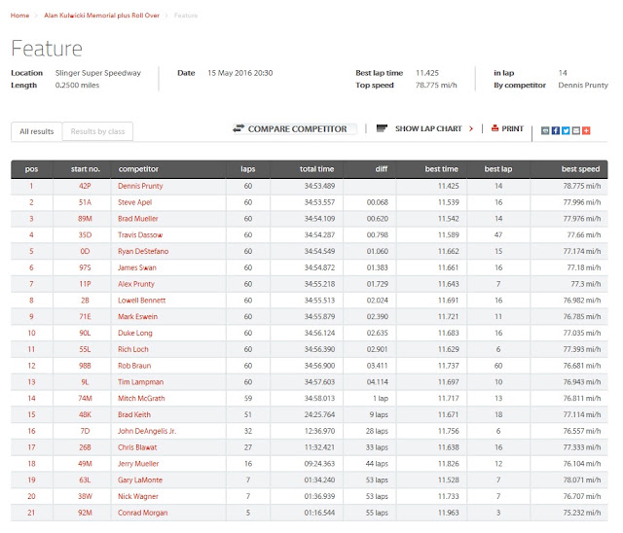Open Dennis Prunty competitor link
Screen dimensions: 623x533
(x=140, y=186)
